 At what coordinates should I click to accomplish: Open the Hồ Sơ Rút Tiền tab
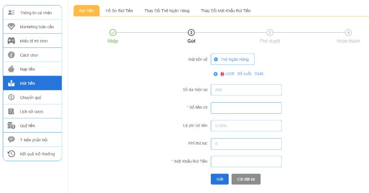(119, 11)
